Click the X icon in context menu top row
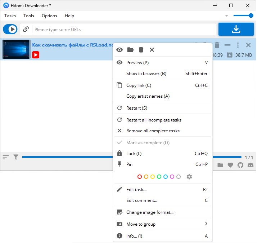Image resolution: width=257 pixels, height=243 pixels. 152,50
